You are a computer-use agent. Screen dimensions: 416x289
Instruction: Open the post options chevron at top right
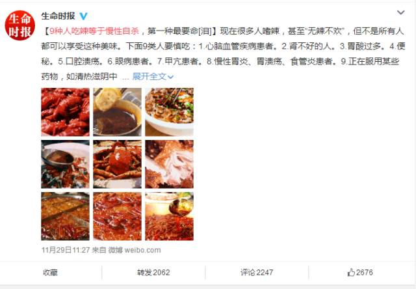click(x=400, y=12)
